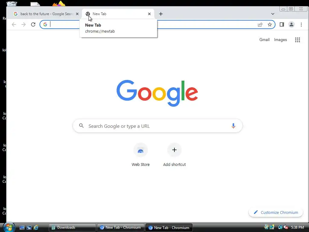Click the magnifier icon in the search box
309x232 pixels.
click(x=81, y=125)
